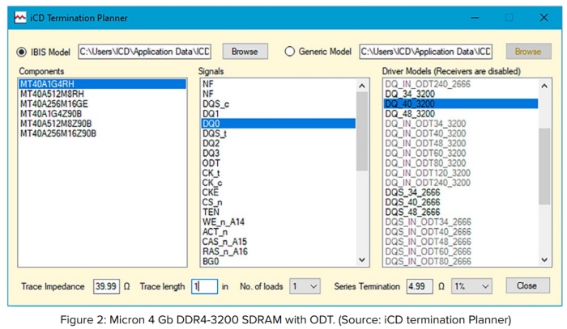Select the CK_t signal
The height and width of the screenshot is (329, 567).
tap(279, 173)
